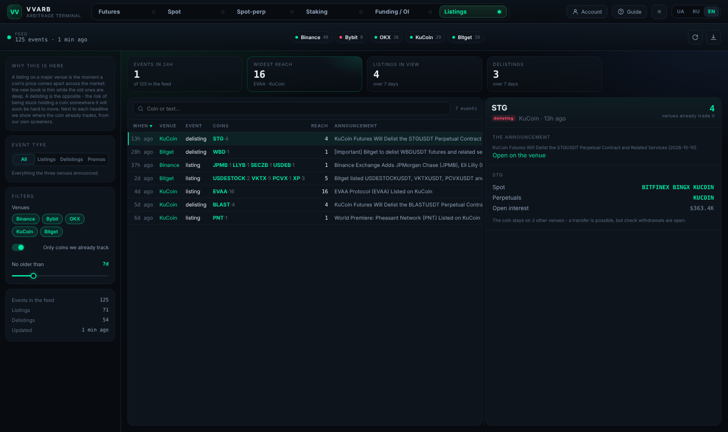728x432 pixels.
Task: Open on the venue link
Action: tap(519, 155)
